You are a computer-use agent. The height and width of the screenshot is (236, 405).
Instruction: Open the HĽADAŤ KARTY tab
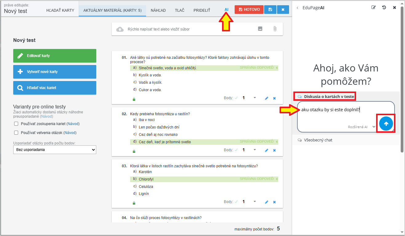tap(60, 10)
